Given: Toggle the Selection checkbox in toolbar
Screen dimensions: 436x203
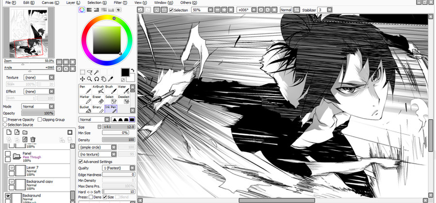Looking at the screenshot, I should pyautogui.click(x=171, y=10).
